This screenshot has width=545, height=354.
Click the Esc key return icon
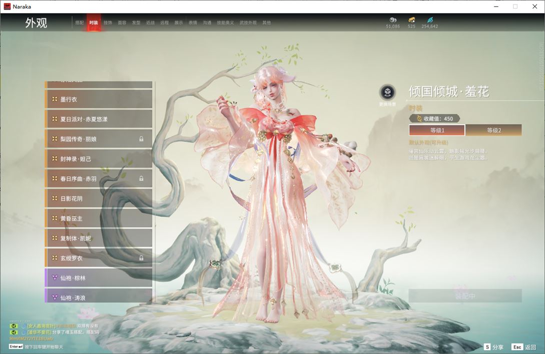pos(517,346)
